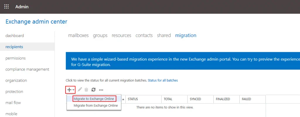
Task: Click the FAILED column header
Action: pyautogui.click(x=246, y=99)
